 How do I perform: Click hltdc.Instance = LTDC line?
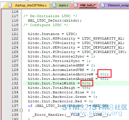click(x=52, y=34)
